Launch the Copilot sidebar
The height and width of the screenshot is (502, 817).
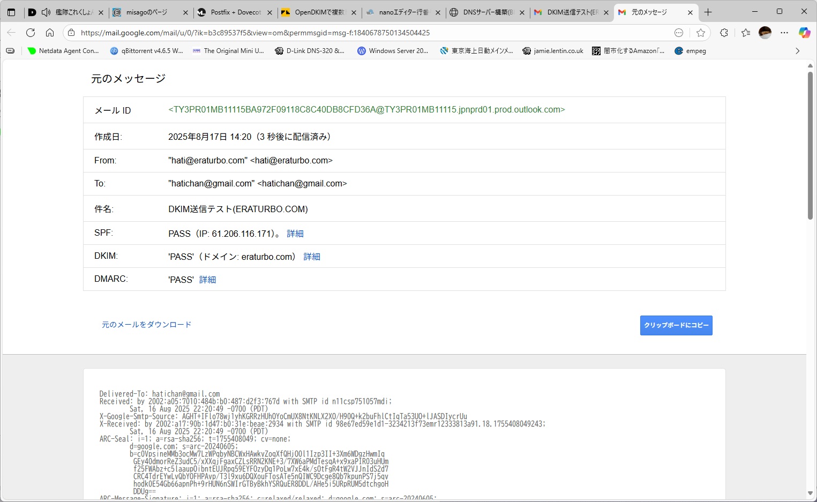pos(804,33)
